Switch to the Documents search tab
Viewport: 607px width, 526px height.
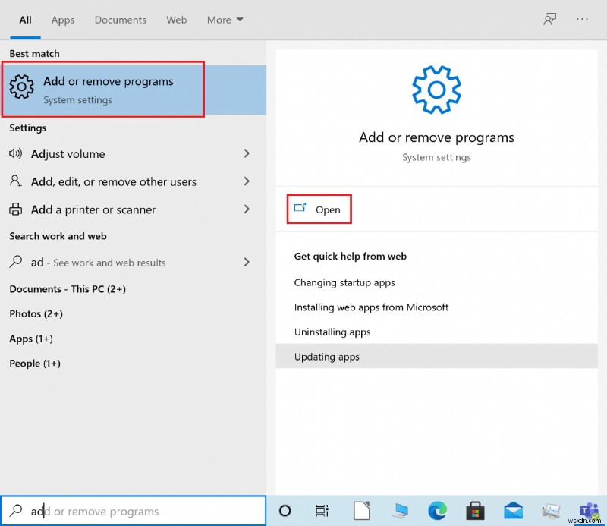[120, 20]
